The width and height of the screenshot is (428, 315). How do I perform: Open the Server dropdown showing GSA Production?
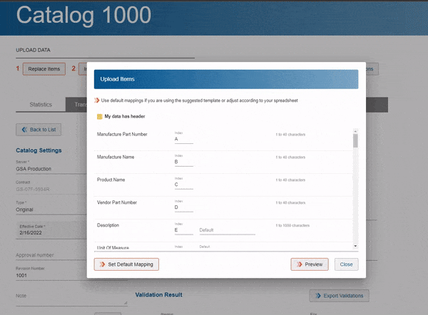click(51, 169)
